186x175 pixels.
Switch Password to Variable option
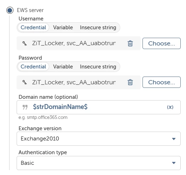coord(63,67)
